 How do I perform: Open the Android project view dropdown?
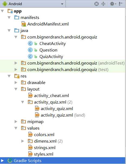tap(62, 4)
